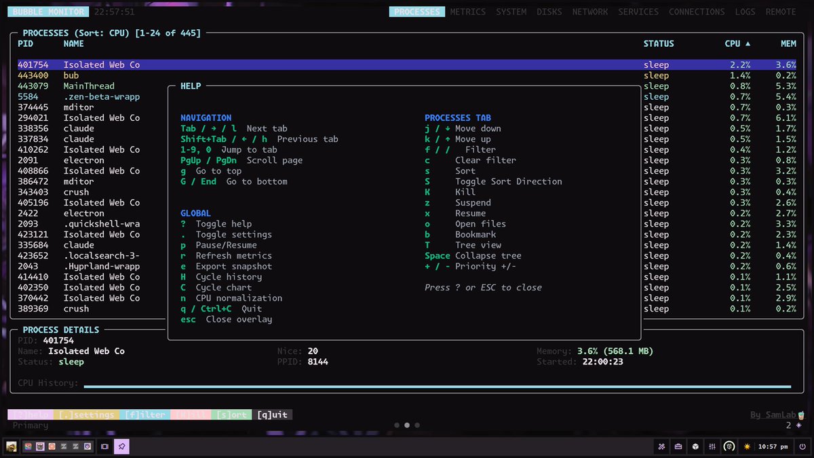814x458 pixels.
Task: Click the sun weather icon in taskbar
Action: pyautogui.click(x=748, y=447)
